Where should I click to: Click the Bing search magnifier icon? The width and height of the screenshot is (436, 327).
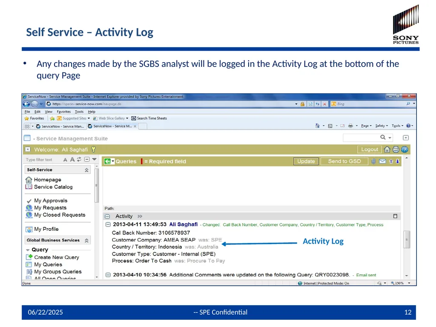408,104
